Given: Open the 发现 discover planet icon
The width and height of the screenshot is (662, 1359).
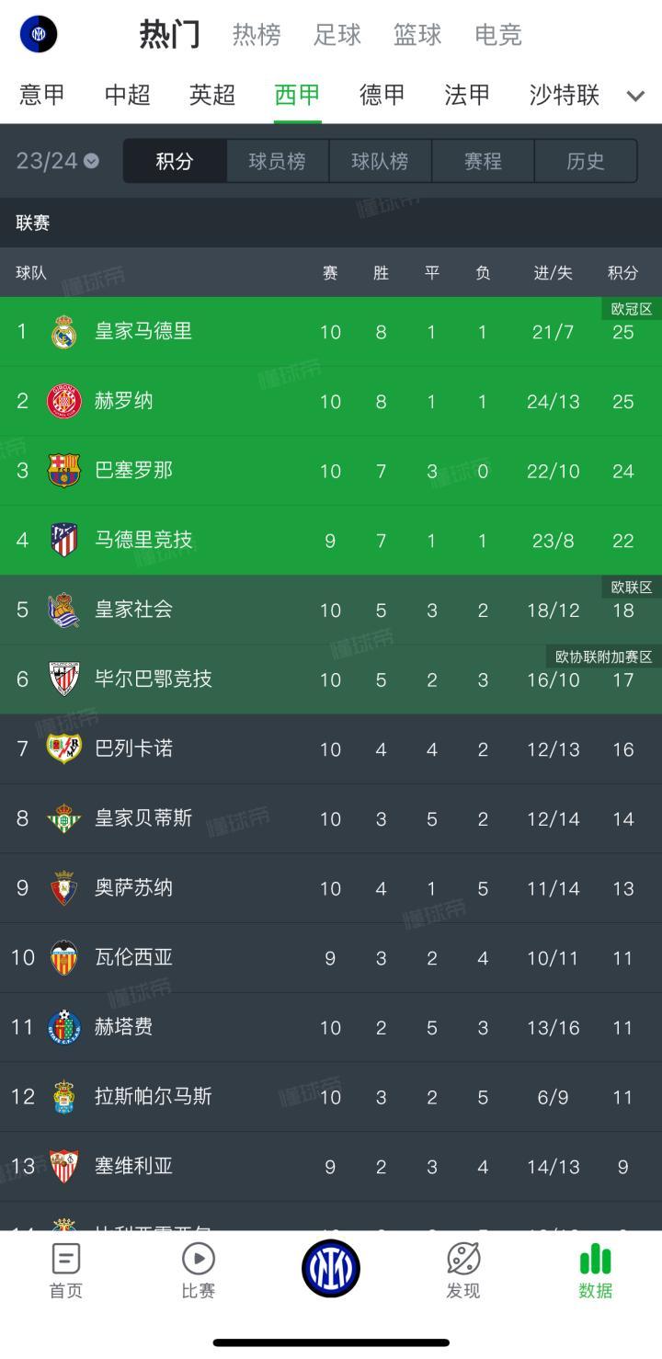Looking at the screenshot, I should (x=463, y=1259).
